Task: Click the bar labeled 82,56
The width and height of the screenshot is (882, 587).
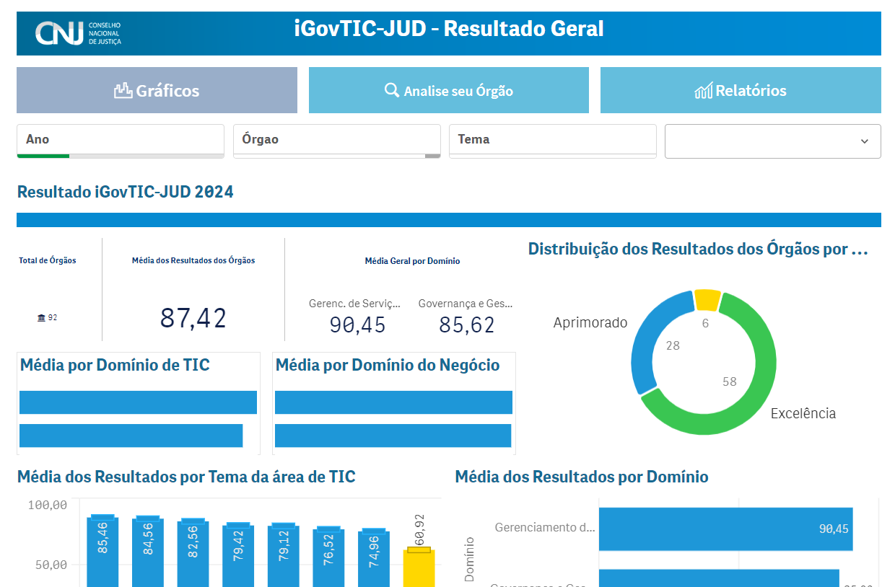Action: click(x=193, y=554)
